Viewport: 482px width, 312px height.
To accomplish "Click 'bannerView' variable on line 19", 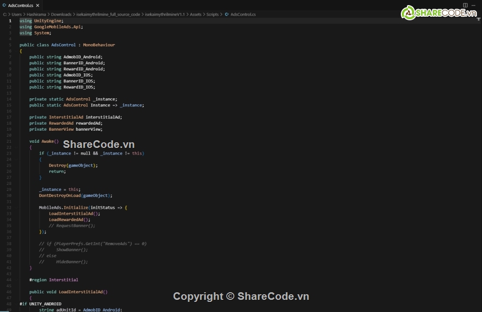I will point(88,129).
